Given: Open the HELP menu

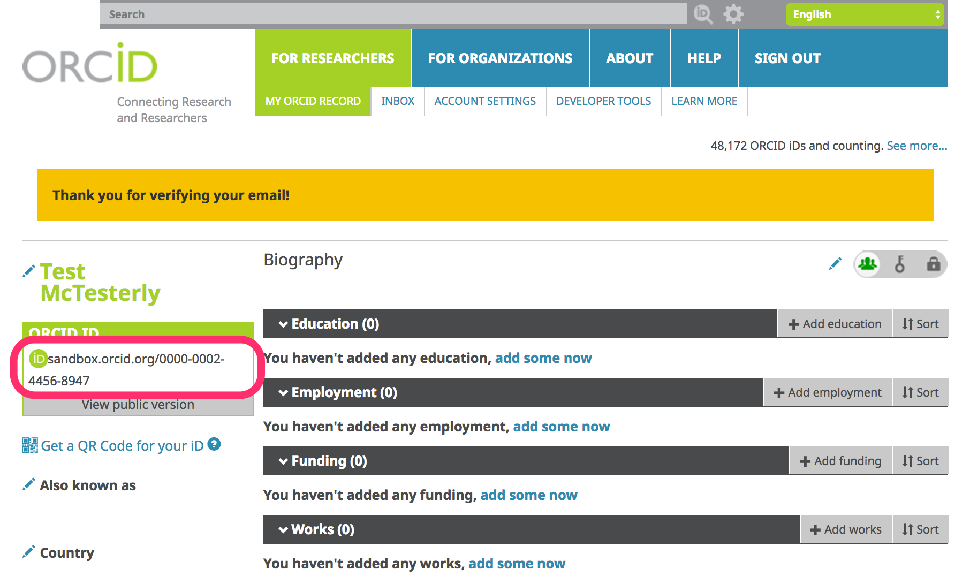Looking at the screenshot, I should point(704,58).
